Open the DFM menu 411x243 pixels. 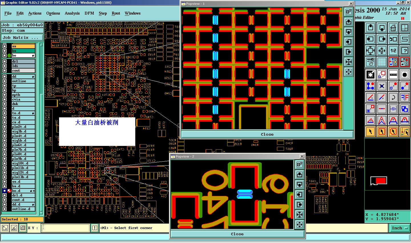click(89, 13)
